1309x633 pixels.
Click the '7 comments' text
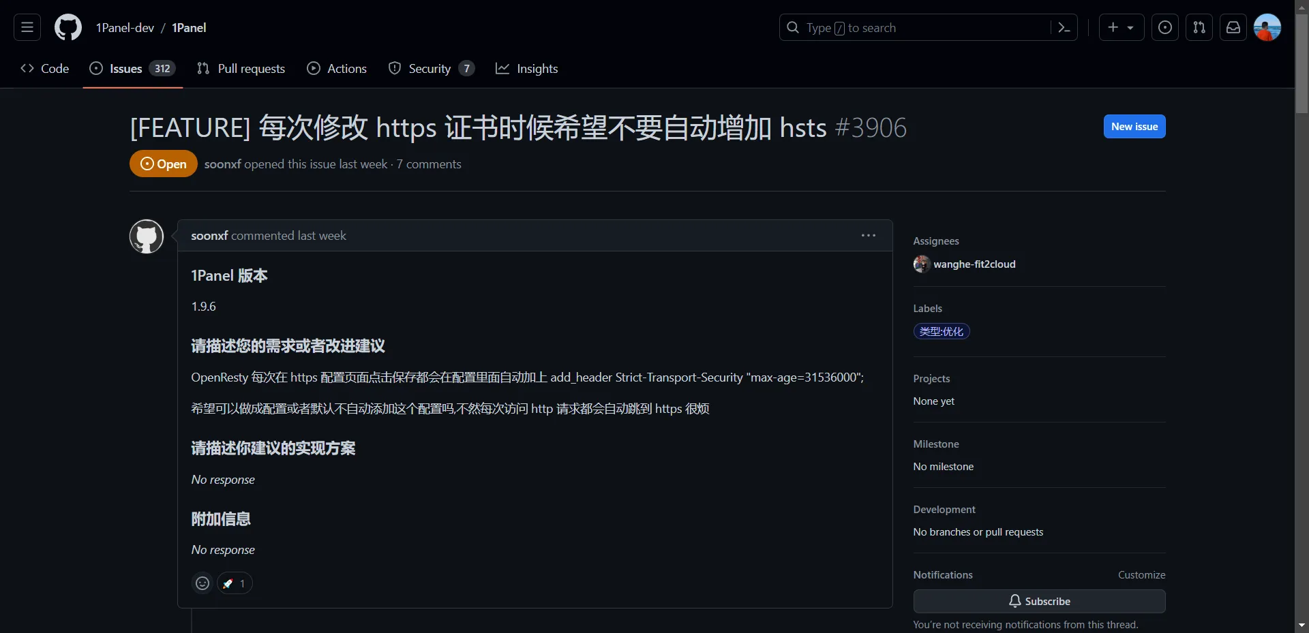429,164
